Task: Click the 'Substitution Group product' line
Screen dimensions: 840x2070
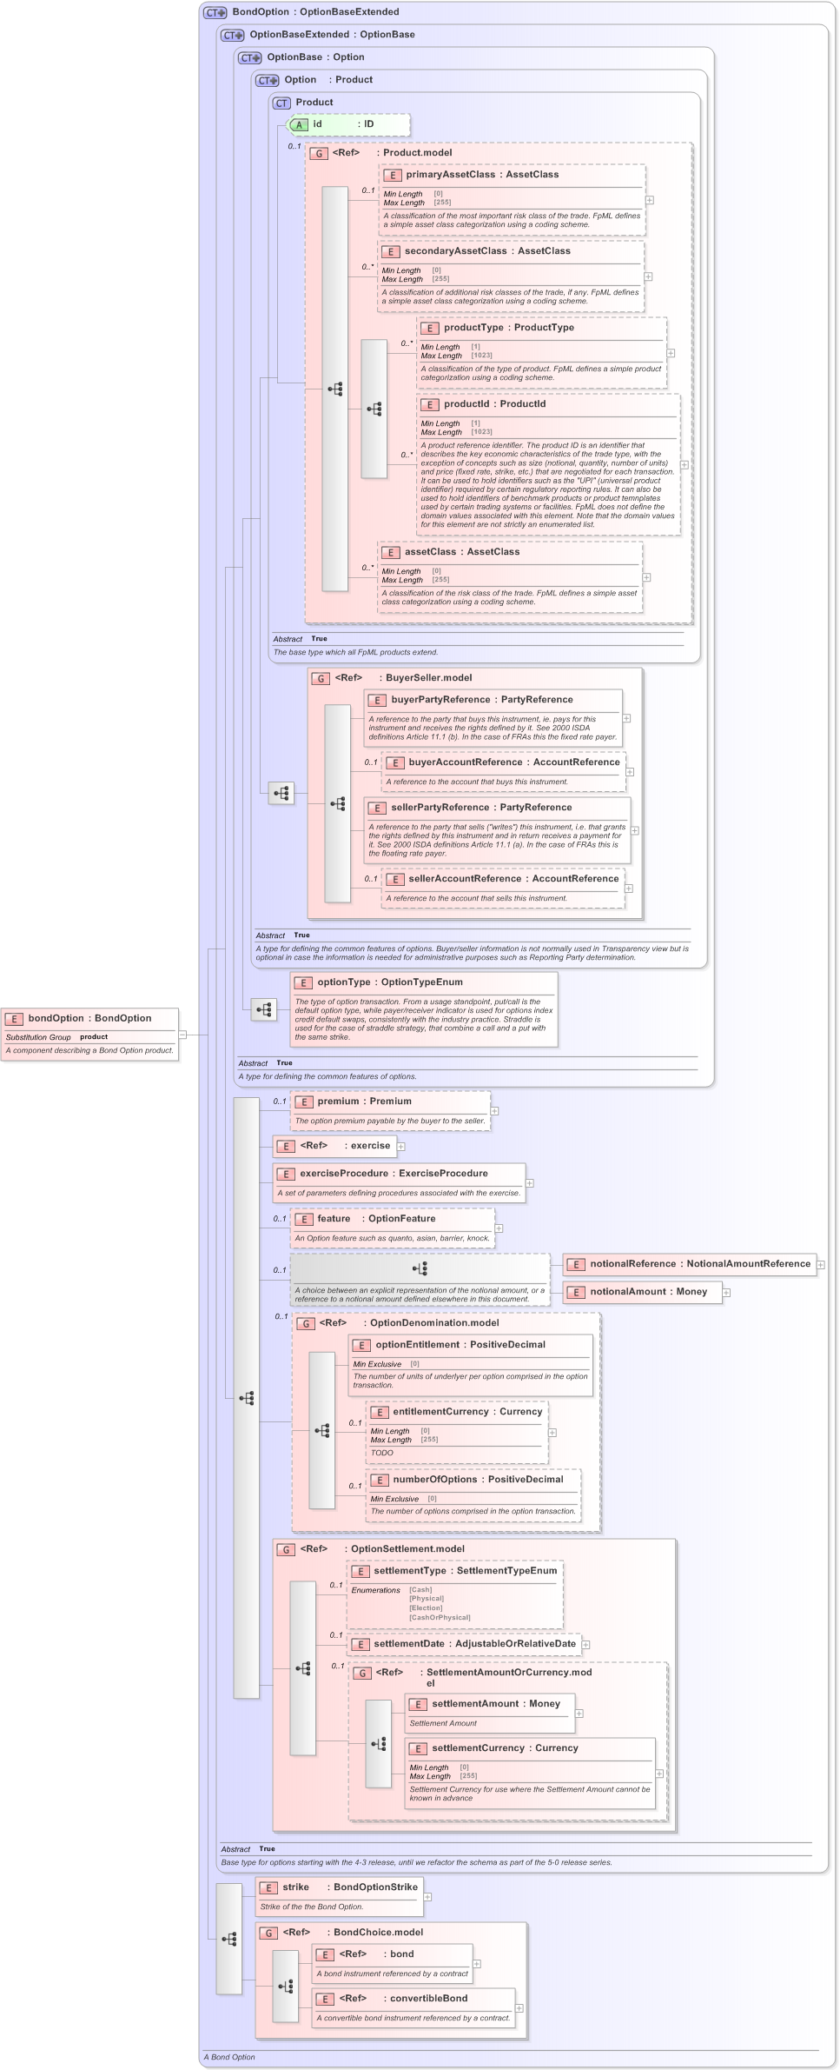Action: coord(57,1037)
